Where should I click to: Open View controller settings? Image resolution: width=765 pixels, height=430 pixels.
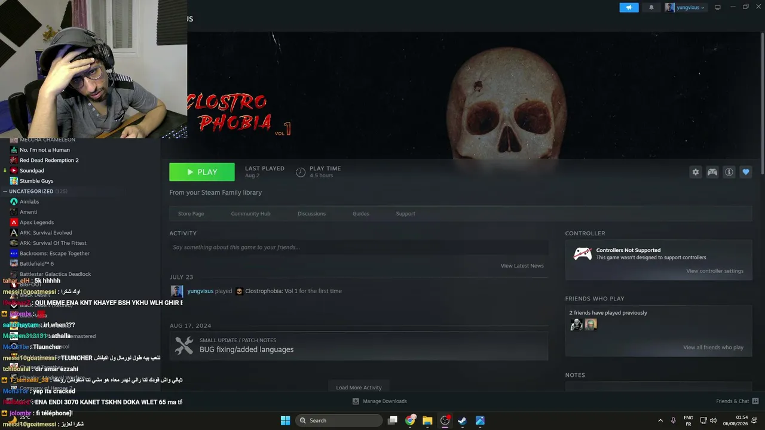[x=715, y=271]
